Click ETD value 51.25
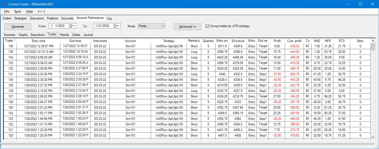The height and width of the screenshot is (149, 379). click(x=342, y=135)
